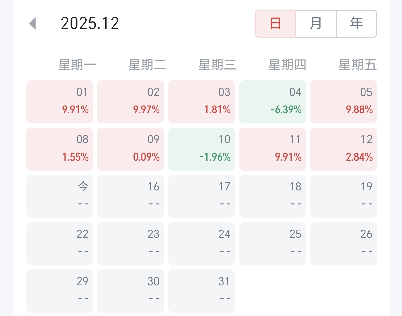This screenshot has width=402, height=316.
Task: Tap day 05 cell showing 9.88%
Action: 343,102
